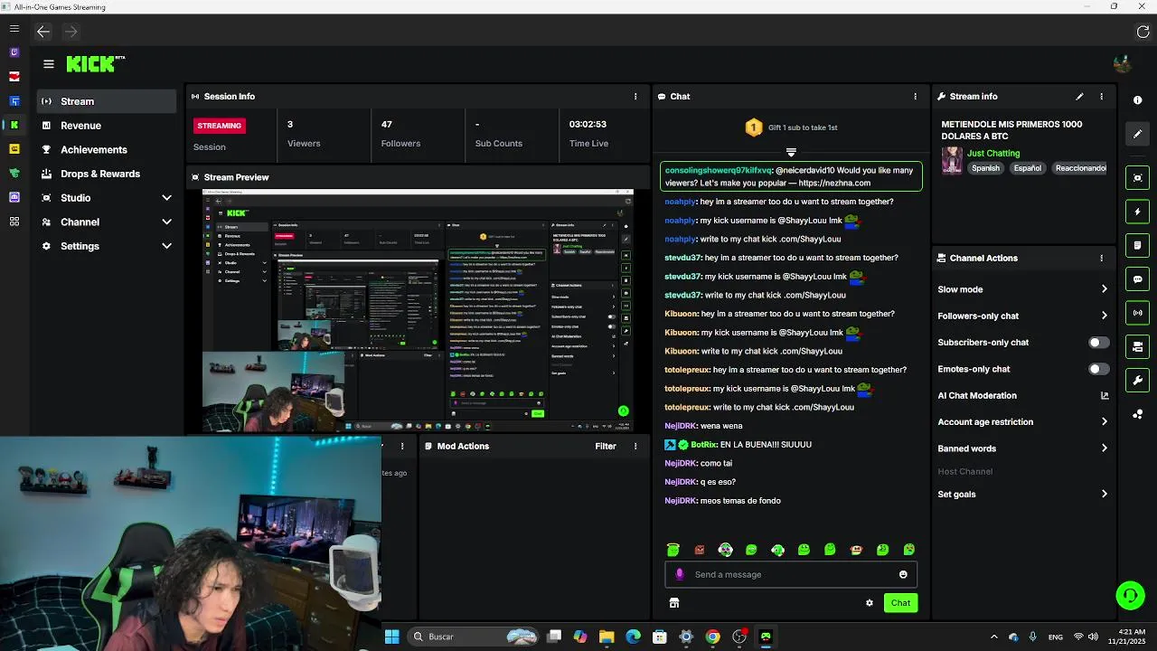
Task: Open the Twitch service in the left rail
Action: [14, 52]
